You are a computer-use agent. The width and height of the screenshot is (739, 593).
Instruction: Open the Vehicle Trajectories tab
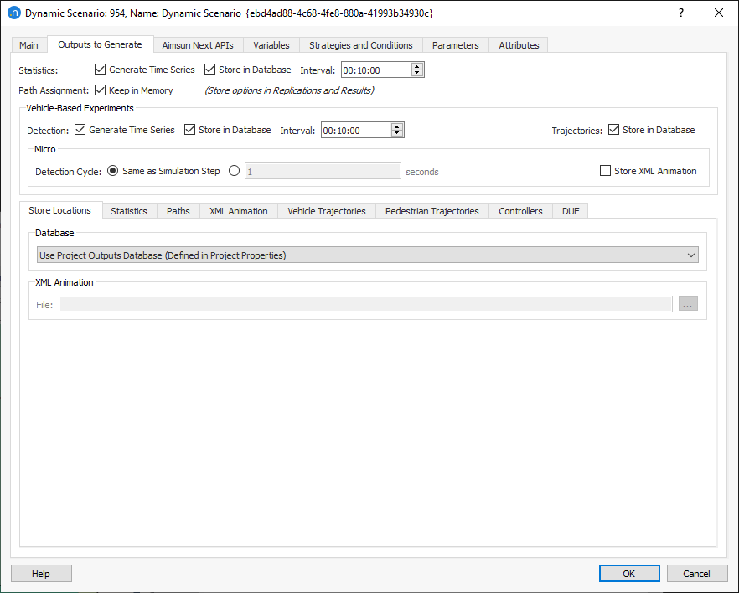tap(326, 211)
